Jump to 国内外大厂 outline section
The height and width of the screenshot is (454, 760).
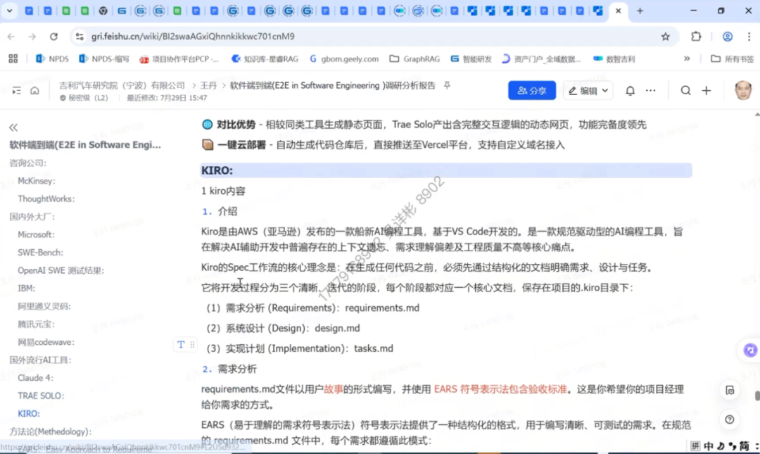pos(32,217)
